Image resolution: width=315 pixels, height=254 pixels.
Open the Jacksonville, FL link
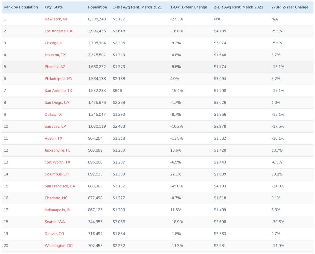point(58,150)
